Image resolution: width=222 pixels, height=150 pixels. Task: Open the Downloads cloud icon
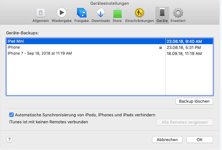pyautogui.click(x=101, y=13)
